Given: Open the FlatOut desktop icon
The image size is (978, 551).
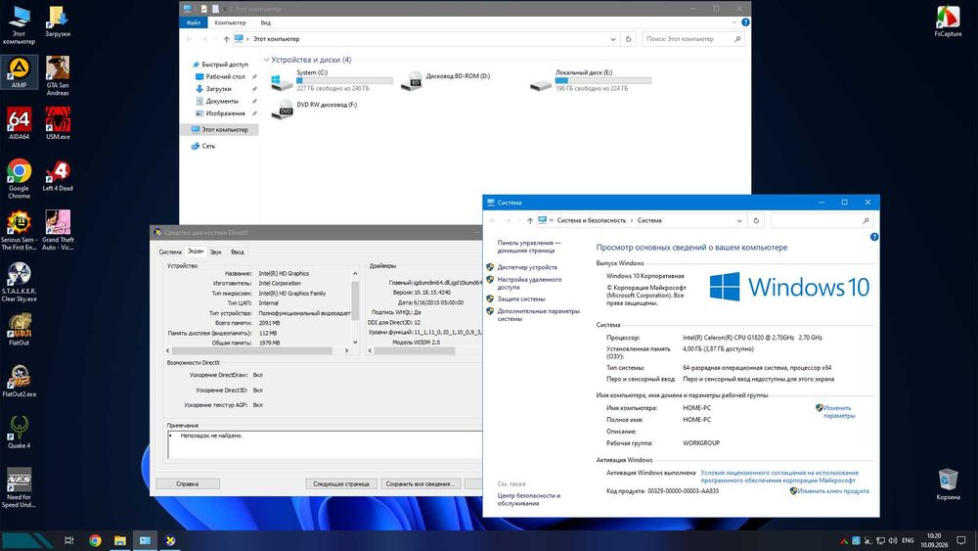Looking at the screenshot, I should 20,330.
